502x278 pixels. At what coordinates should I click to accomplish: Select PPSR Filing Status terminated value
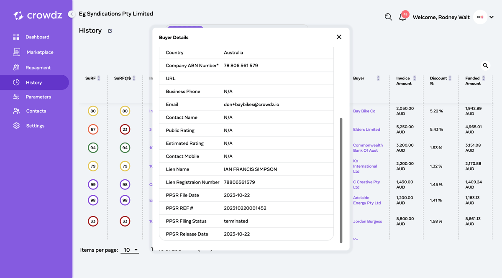(236, 221)
